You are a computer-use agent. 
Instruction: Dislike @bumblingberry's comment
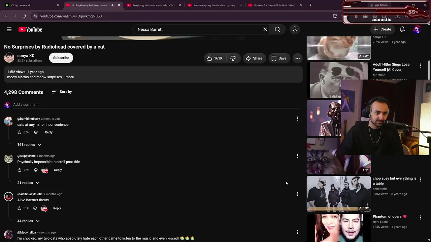[x=36, y=132]
